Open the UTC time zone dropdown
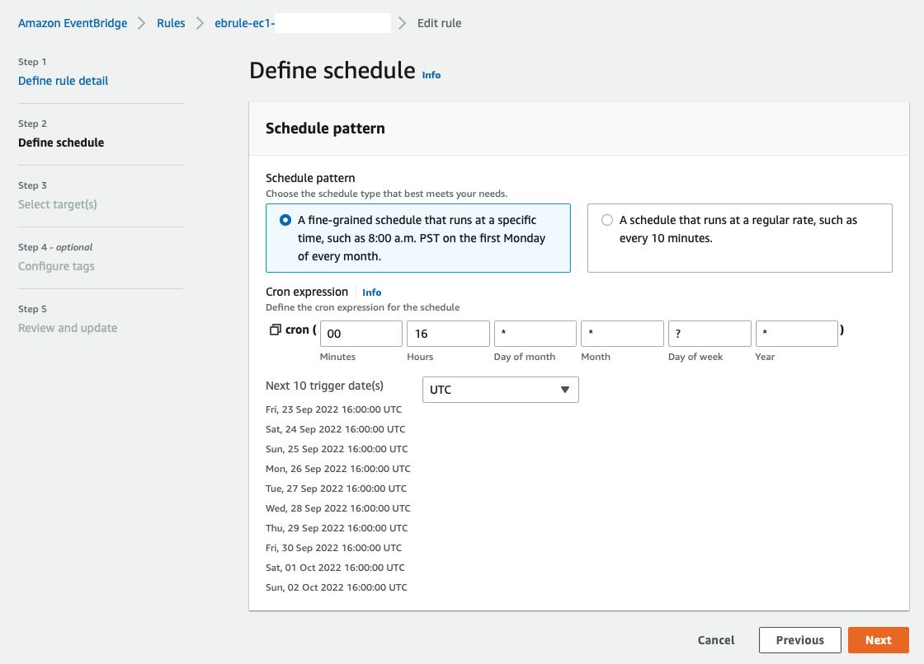This screenshot has width=924, height=664. (500, 390)
